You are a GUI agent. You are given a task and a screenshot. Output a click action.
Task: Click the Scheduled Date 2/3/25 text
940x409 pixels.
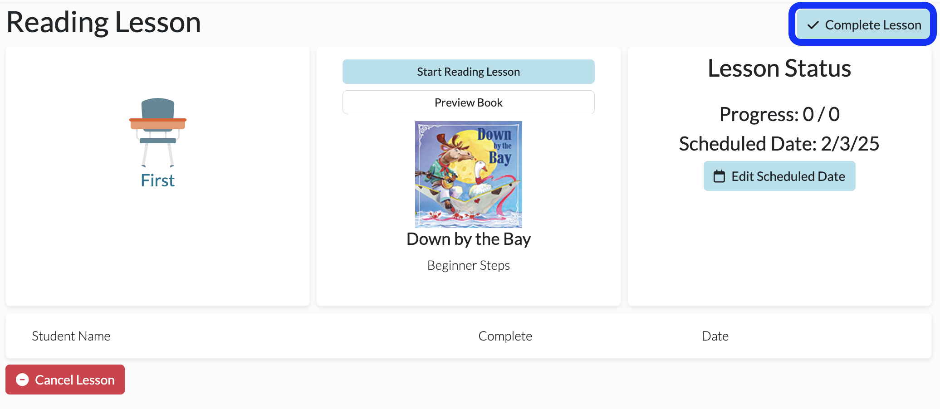[779, 144]
